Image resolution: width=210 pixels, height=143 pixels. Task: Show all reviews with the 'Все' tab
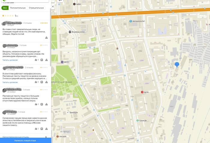(5, 8)
